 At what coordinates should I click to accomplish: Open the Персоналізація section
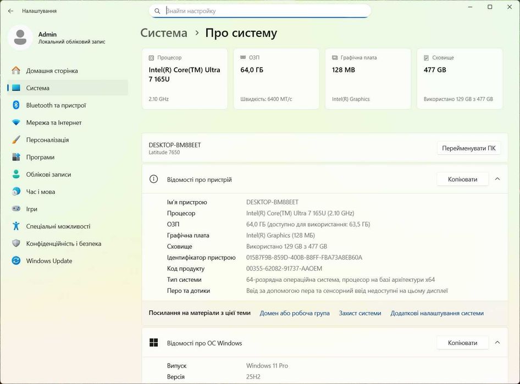pyautogui.click(x=68, y=140)
